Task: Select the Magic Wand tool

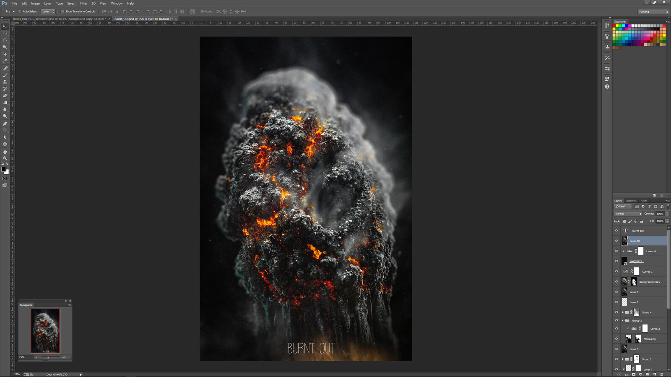Action: coord(5,47)
